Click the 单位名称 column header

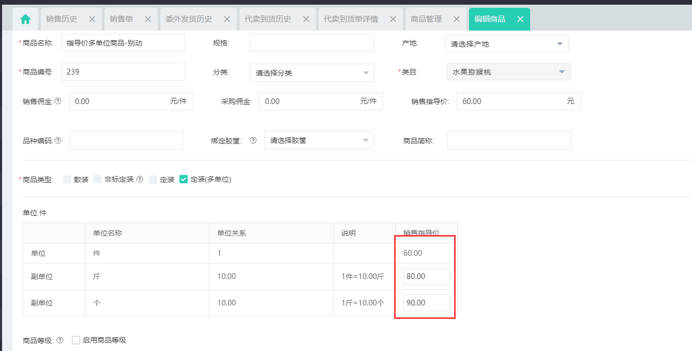tap(147, 233)
